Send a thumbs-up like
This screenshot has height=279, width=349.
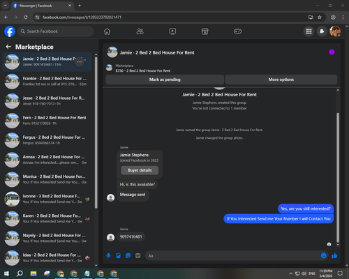[x=334, y=256]
